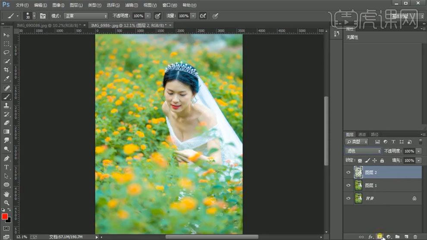This screenshot has height=240, width=427.
Task: Open the 文件(F) menu
Action: tap(22, 5)
